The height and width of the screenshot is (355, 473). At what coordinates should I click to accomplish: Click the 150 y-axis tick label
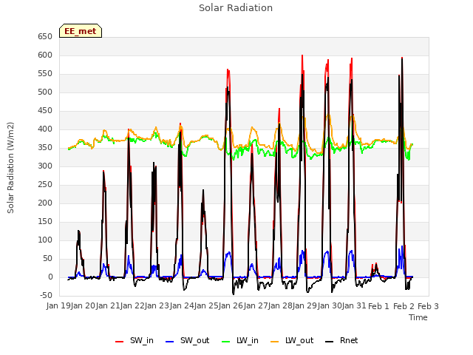click(45, 222)
